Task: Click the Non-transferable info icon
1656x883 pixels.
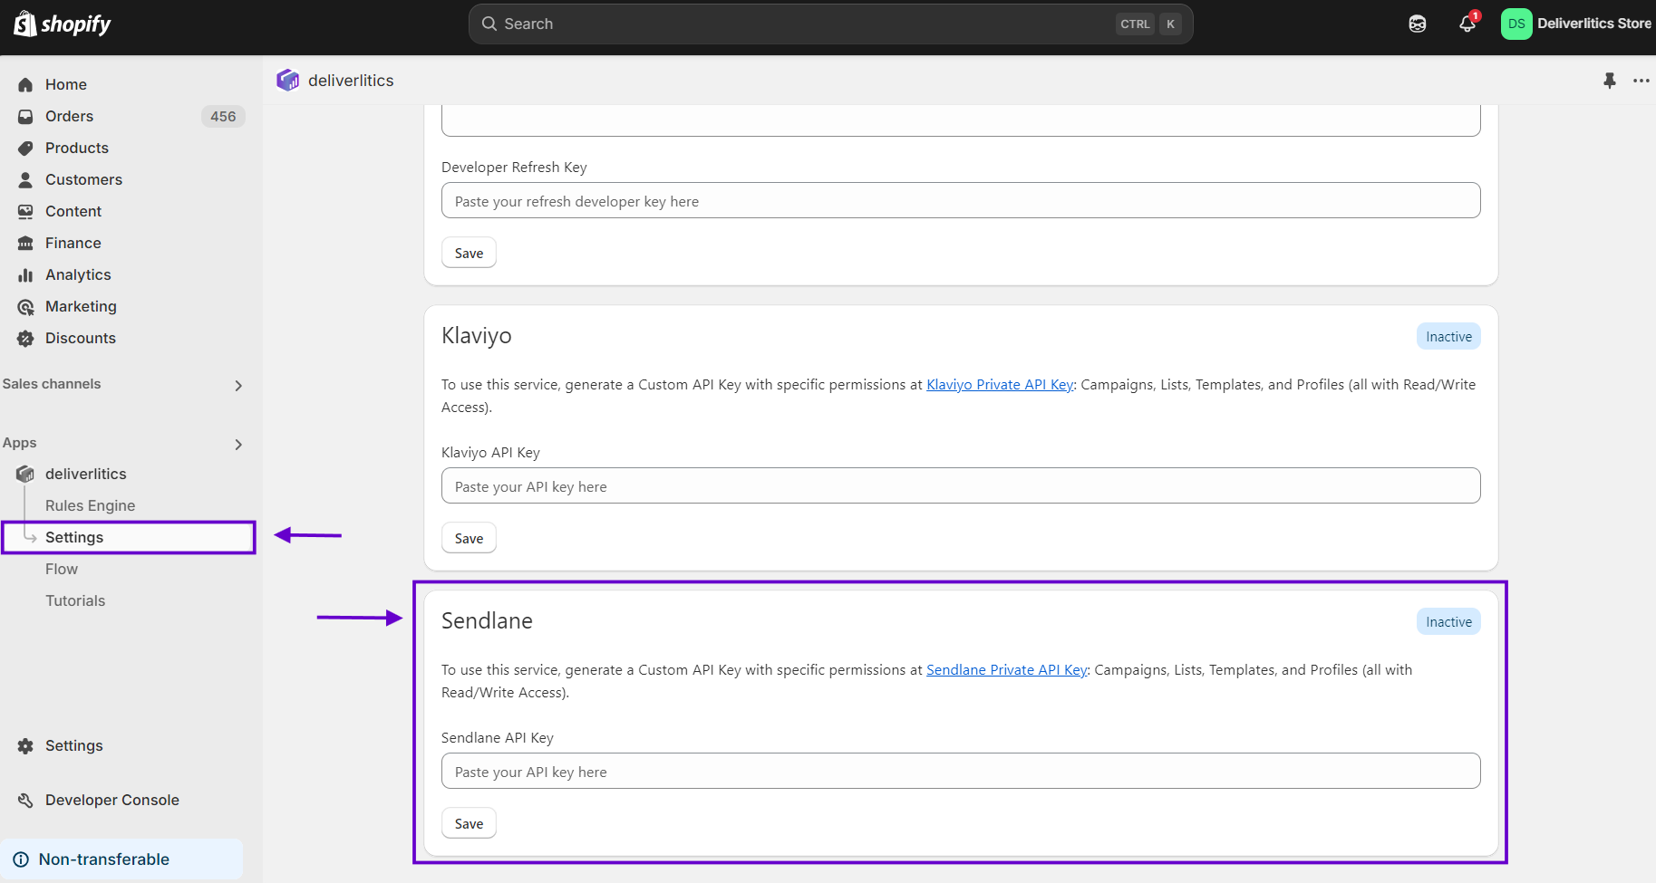Action: [21, 859]
